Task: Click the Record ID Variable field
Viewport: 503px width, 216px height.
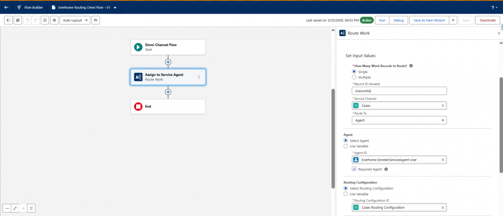Action: point(399,91)
